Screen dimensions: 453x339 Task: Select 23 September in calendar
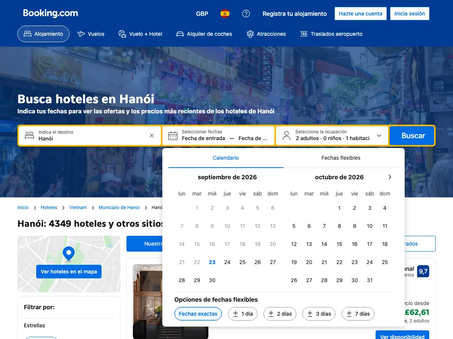point(212,262)
